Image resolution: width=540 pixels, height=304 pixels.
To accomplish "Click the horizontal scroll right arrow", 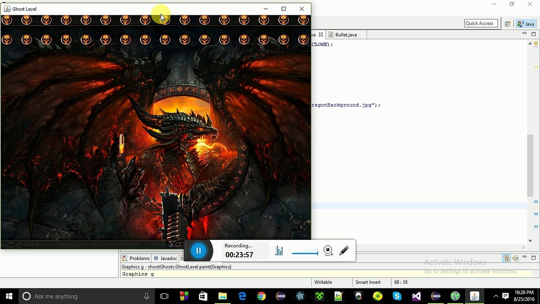I will coord(524,247).
